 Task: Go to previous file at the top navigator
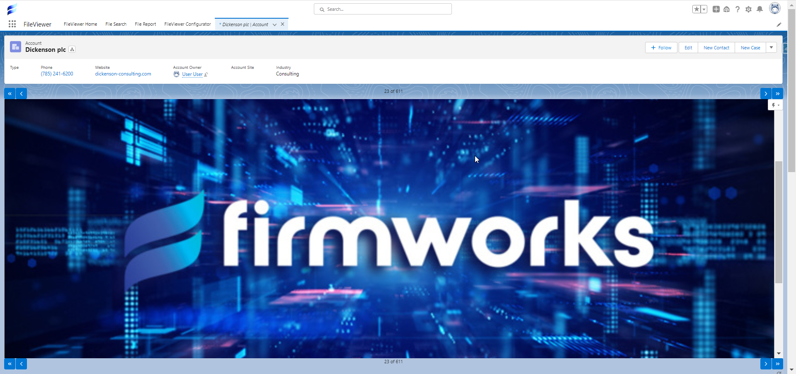[21, 94]
